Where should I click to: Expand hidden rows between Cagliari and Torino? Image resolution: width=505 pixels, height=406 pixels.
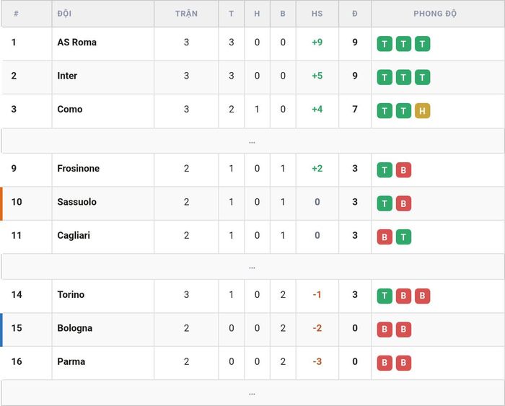click(x=252, y=267)
